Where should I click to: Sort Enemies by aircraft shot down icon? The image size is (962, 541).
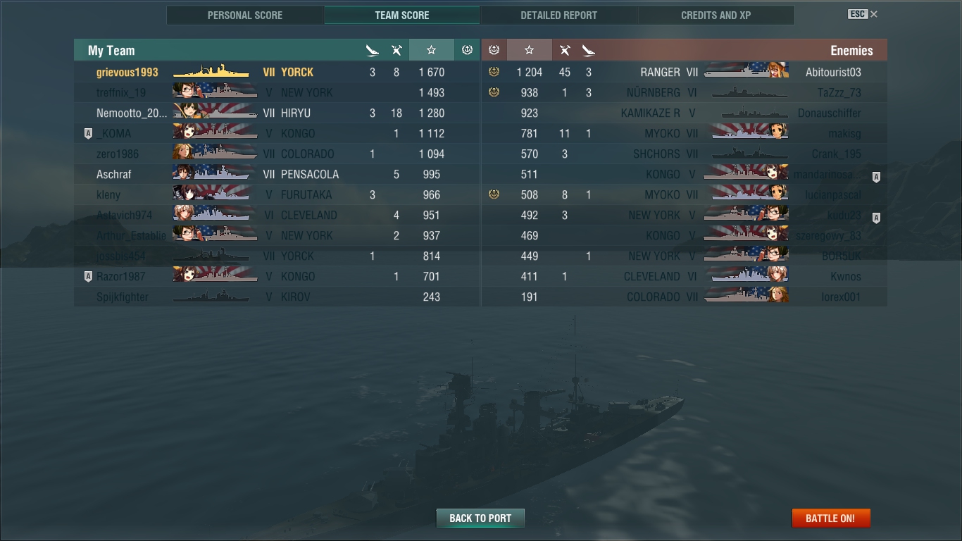(565, 50)
